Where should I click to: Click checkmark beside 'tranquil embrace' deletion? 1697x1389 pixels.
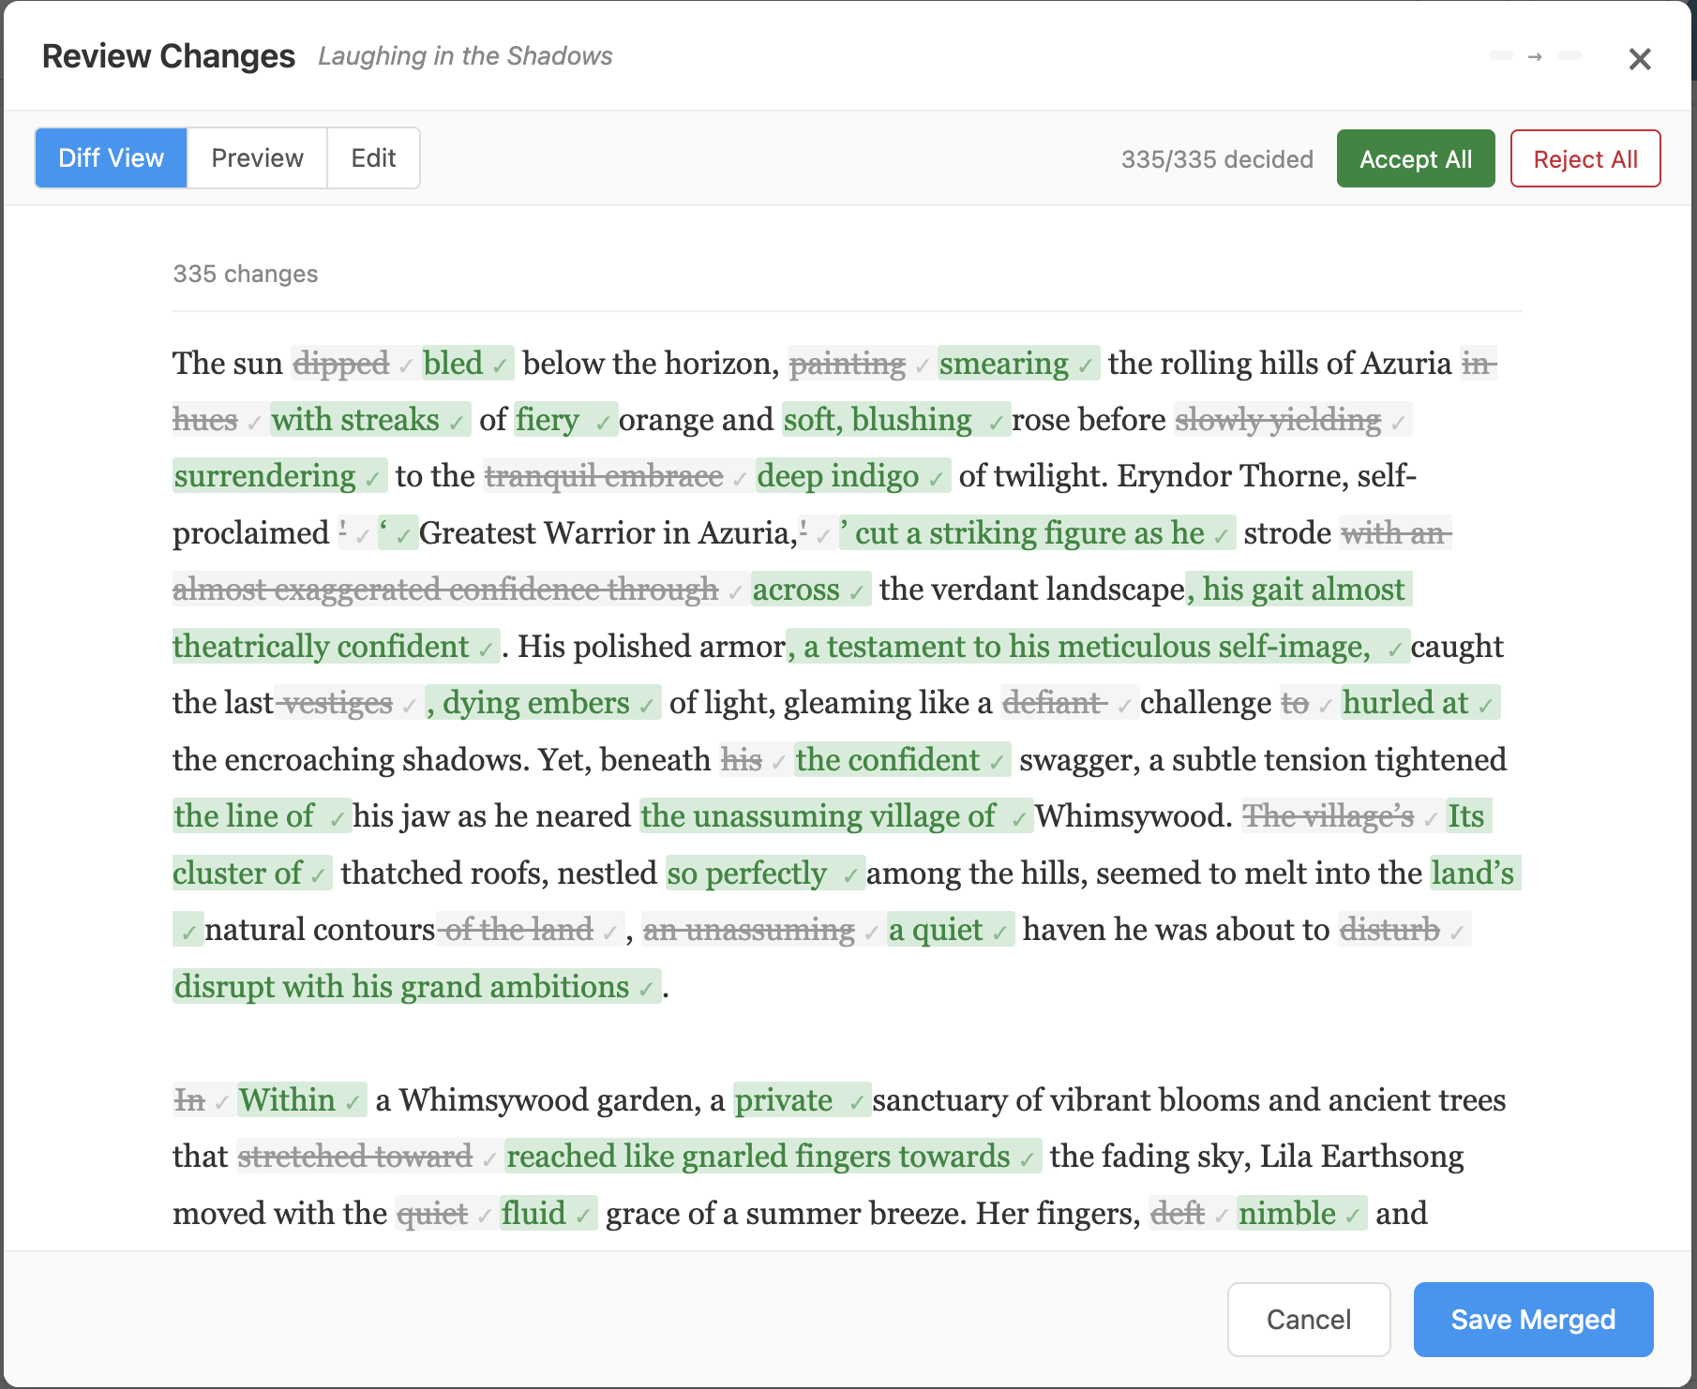[740, 479]
